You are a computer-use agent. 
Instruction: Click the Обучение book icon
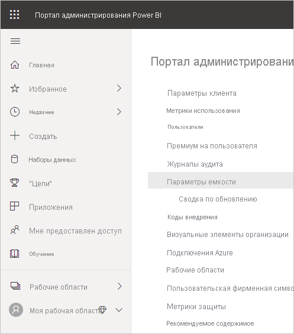pos(15,254)
